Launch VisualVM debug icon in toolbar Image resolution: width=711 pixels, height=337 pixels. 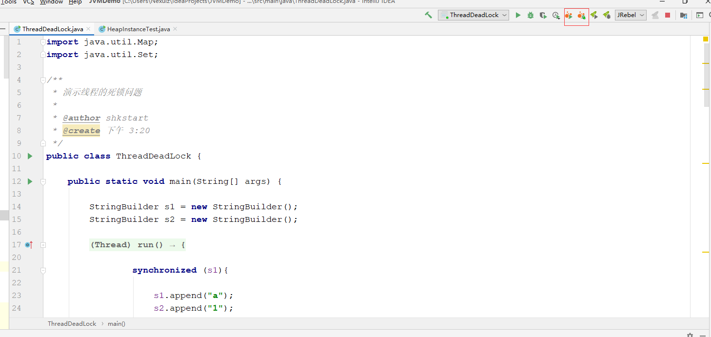pos(581,15)
